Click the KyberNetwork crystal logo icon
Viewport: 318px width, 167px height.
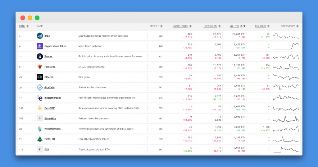pos(40,129)
